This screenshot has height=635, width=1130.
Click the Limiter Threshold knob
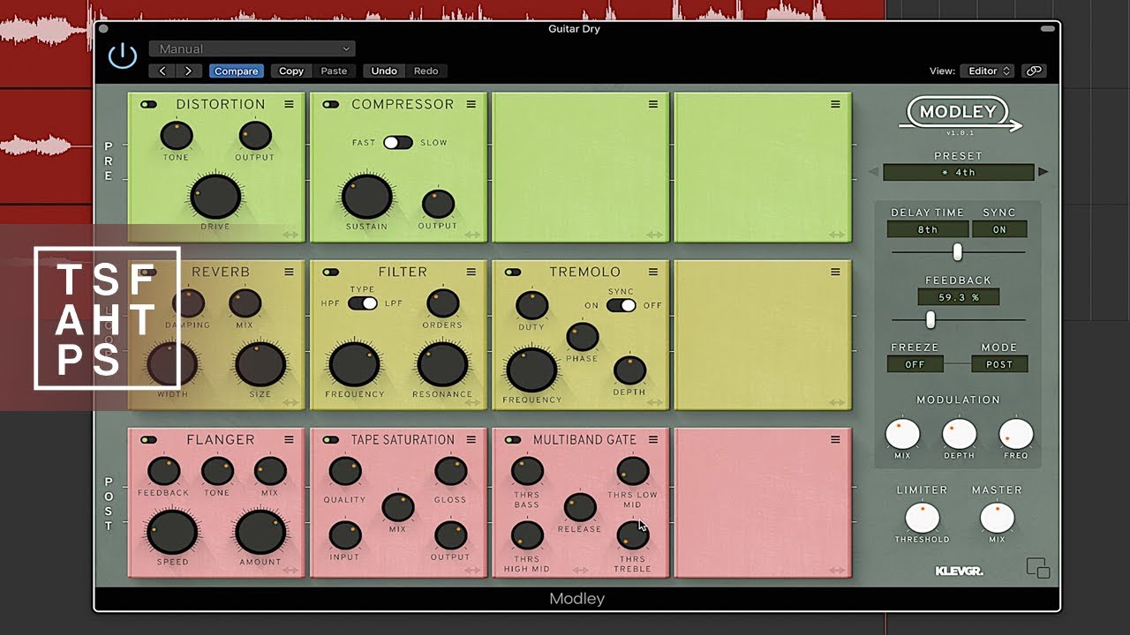pyautogui.click(x=922, y=518)
